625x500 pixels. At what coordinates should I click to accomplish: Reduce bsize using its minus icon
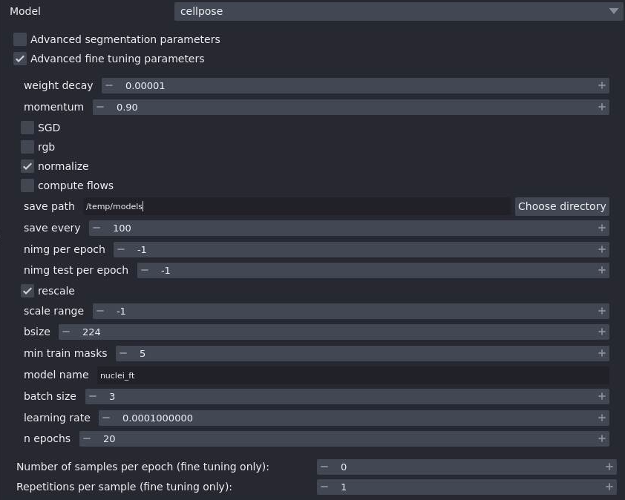point(66,332)
